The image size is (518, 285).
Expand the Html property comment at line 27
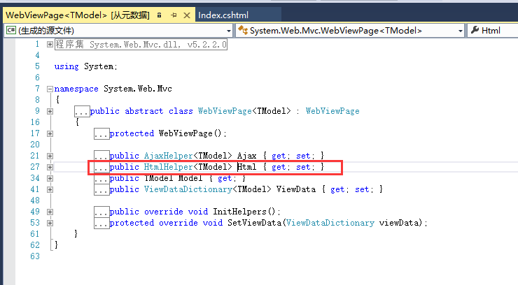click(50, 168)
